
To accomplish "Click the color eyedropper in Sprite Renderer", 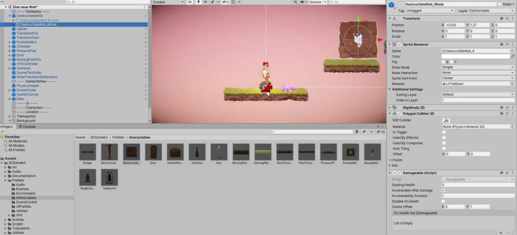I will [512, 57].
